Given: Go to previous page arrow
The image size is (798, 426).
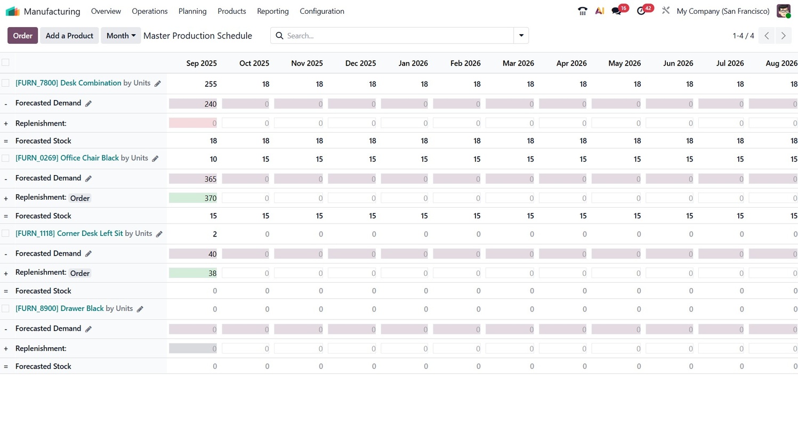Looking at the screenshot, I should click(767, 36).
